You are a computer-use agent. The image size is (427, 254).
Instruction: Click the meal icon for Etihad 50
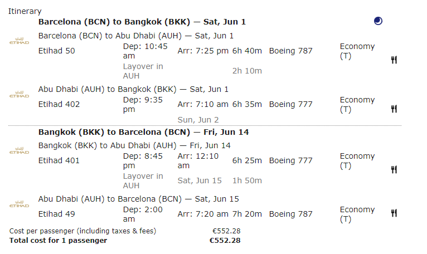[394, 60]
